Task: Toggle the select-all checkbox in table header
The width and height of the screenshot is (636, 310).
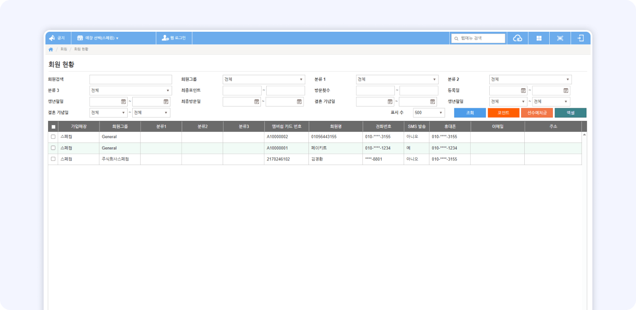Action: (x=53, y=127)
